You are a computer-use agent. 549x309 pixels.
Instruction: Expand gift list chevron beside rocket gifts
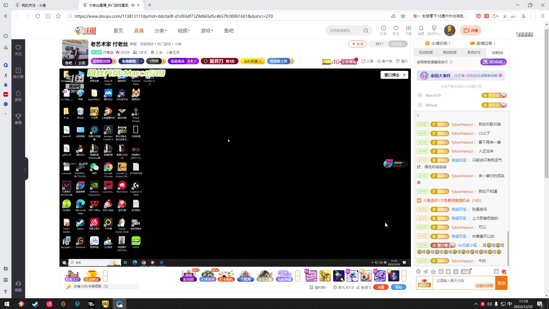click(404, 276)
